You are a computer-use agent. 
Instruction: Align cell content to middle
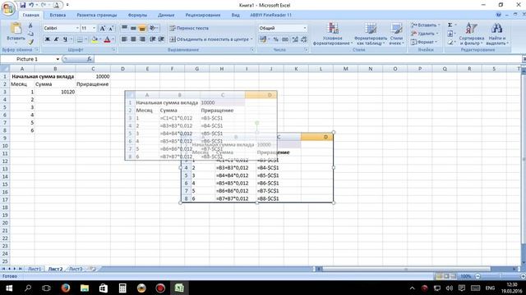click(x=133, y=28)
